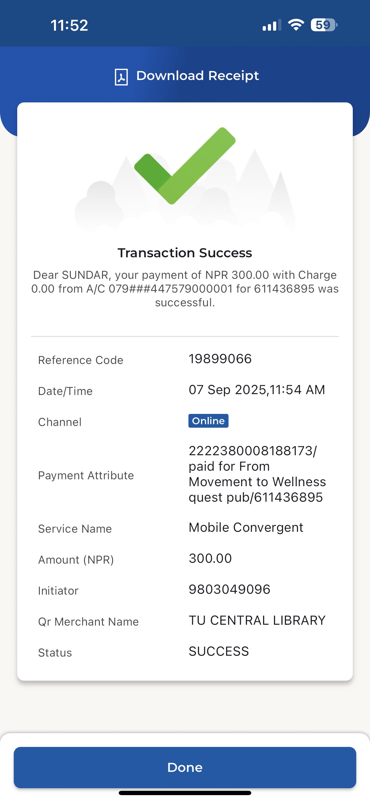Tap the cellular signal bars
This screenshot has height=802, width=370.
click(x=272, y=26)
